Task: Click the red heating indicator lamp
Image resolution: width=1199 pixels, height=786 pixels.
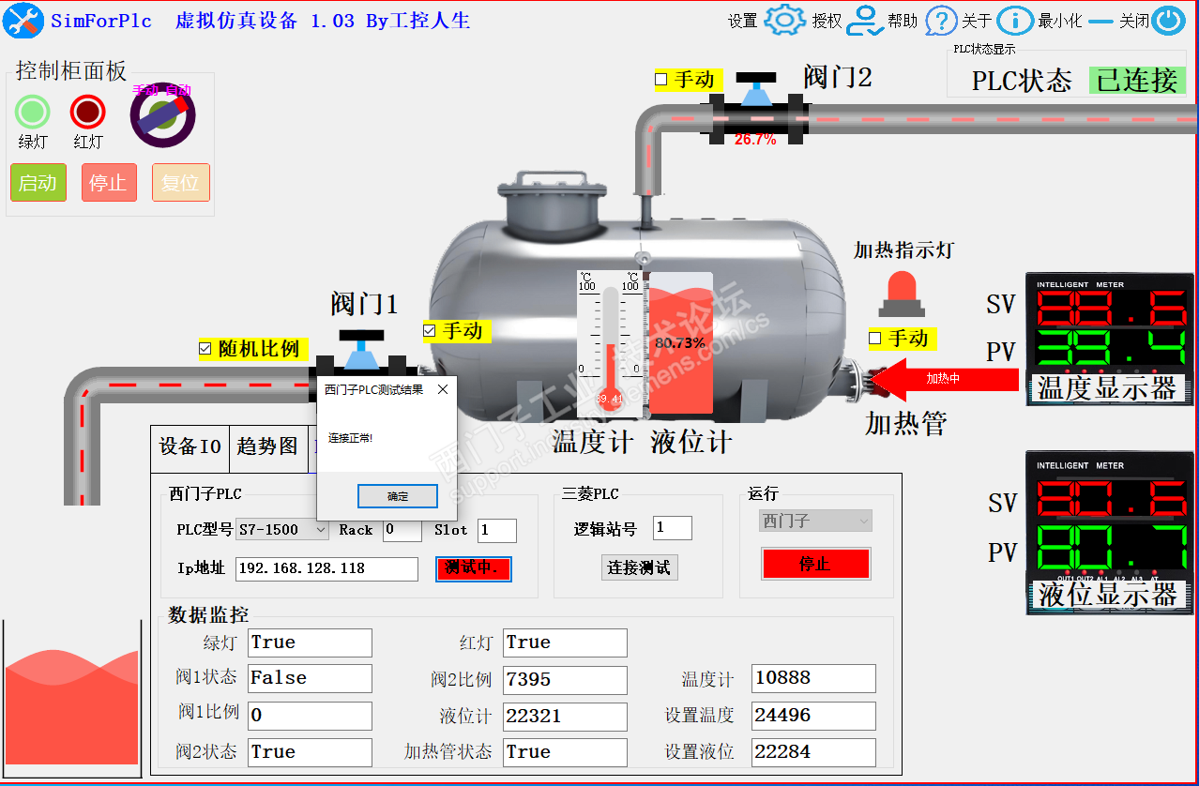Action: pyautogui.click(x=902, y=294)
